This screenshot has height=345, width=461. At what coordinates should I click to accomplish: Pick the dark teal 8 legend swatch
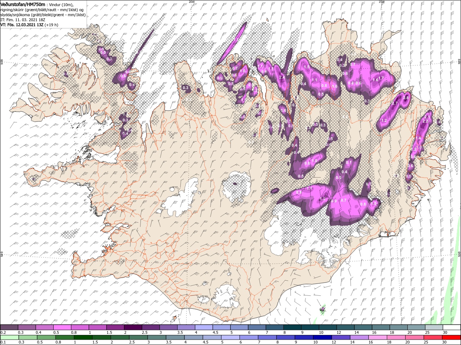pos(292,327)
